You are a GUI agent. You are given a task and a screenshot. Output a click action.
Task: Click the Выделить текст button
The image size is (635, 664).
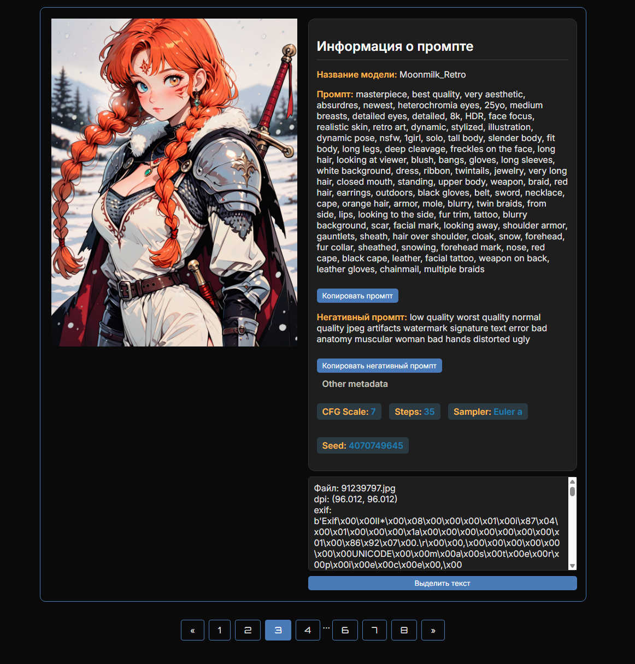click(442, 583)
